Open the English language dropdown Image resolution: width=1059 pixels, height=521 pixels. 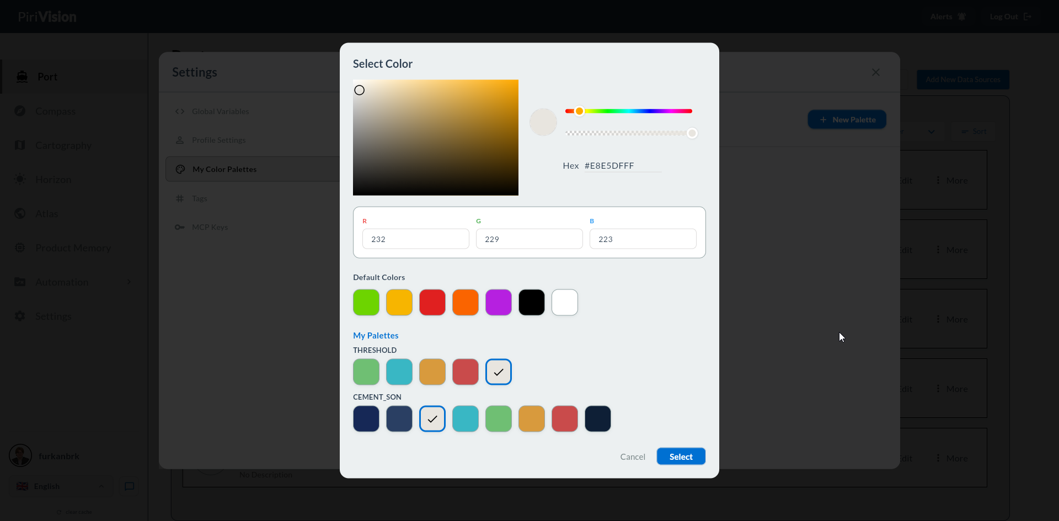point(61,486)
